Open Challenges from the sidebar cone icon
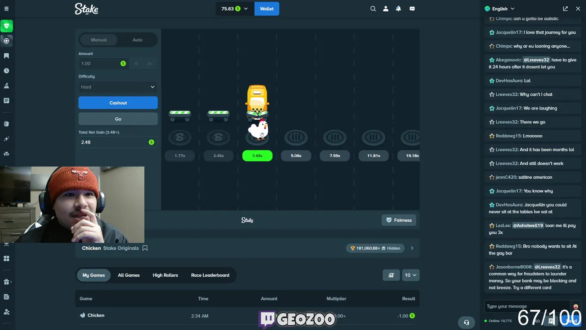The image size is (586, 330). point(6,86)
